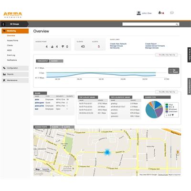The width and height of the screenshot is (191, 191).
Task: Click the search magnifier icon
Action: click(x=177, y=24)
